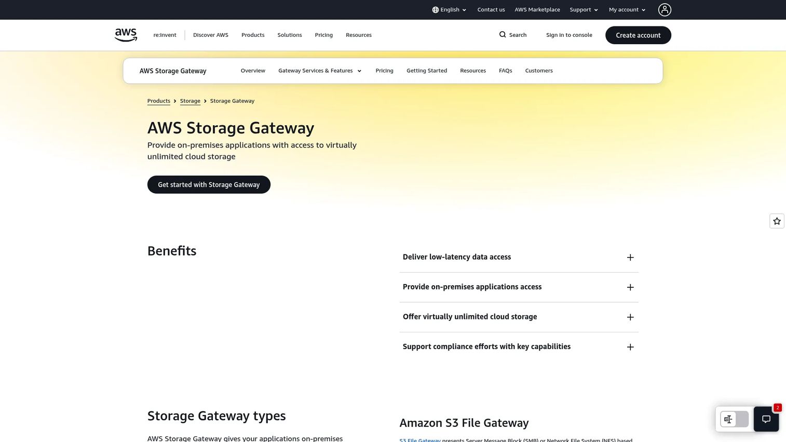Click AWS Storage Gateway subnav title
The image size is (786, 442).
tap(173, 71)
